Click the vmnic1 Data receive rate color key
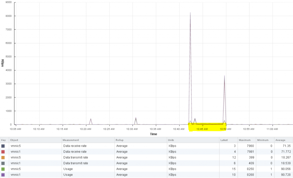This screenshot has width=293, height=178. [x=3, y=152]
